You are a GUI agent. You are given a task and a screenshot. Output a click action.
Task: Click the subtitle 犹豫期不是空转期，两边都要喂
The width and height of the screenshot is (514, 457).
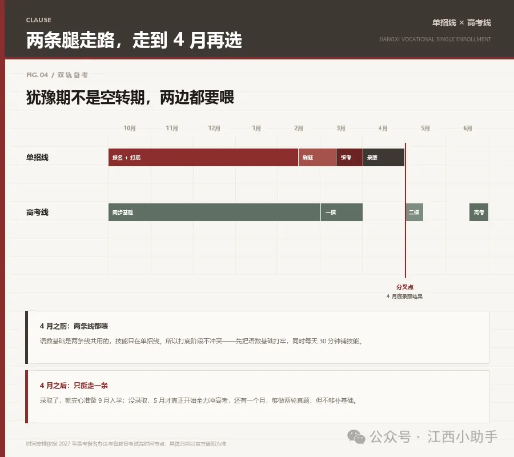[x=130, y=97]
